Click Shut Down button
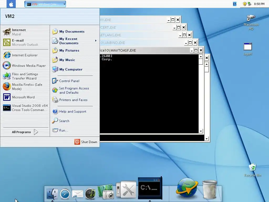 pos(86,142)
